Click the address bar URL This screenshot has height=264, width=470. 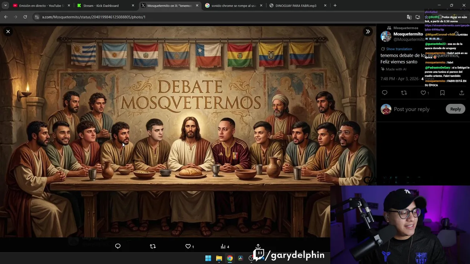coord(94,17)
